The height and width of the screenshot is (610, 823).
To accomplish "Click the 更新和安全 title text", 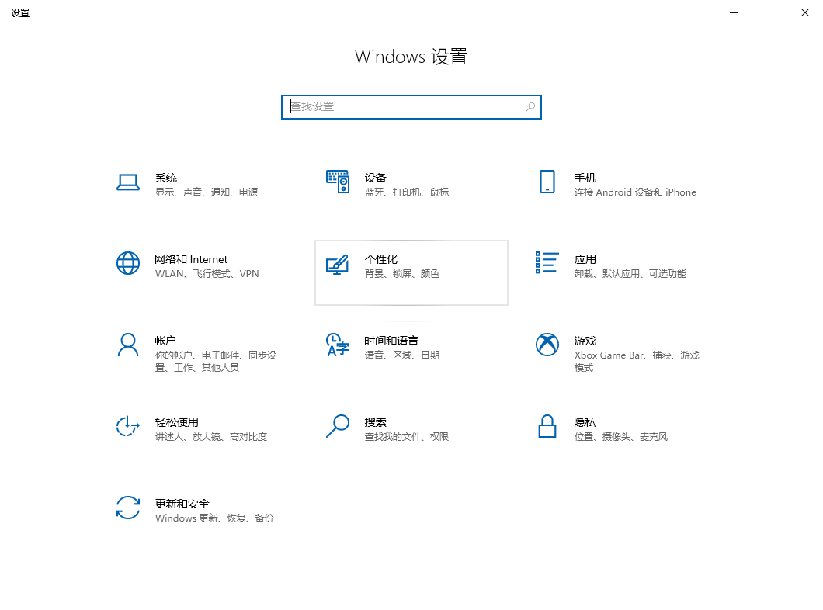I will pos(182,504).
